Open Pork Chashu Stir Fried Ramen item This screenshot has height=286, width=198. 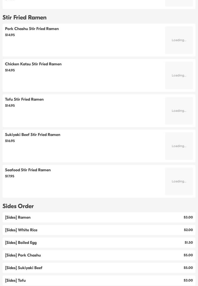tap(32, 29)
